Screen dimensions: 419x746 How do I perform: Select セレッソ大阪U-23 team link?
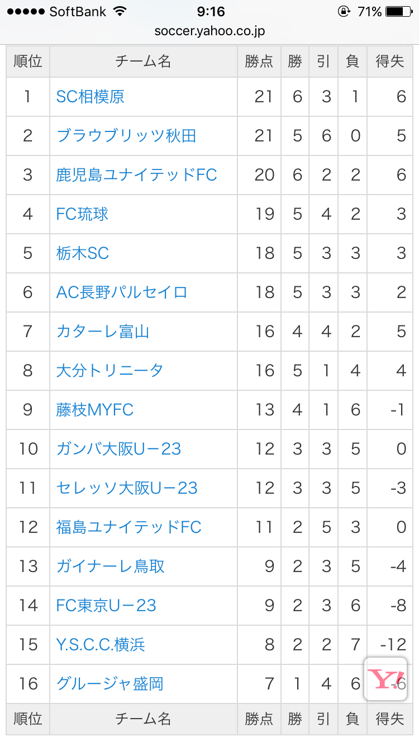click(x=127, y=488)
